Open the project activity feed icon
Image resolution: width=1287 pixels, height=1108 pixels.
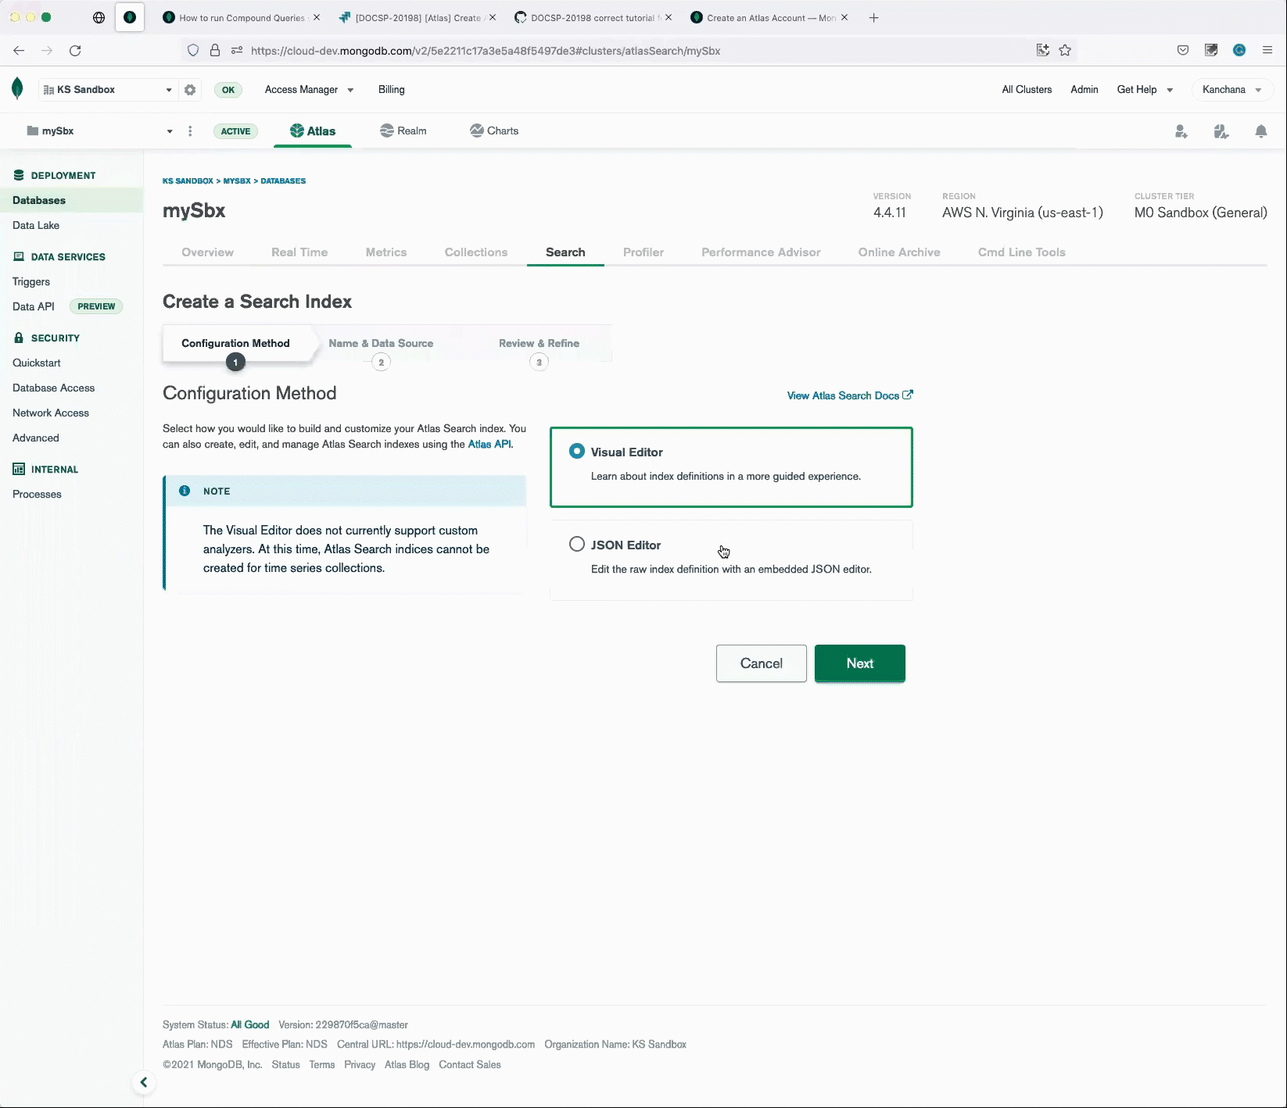(x=1221, y=131)
